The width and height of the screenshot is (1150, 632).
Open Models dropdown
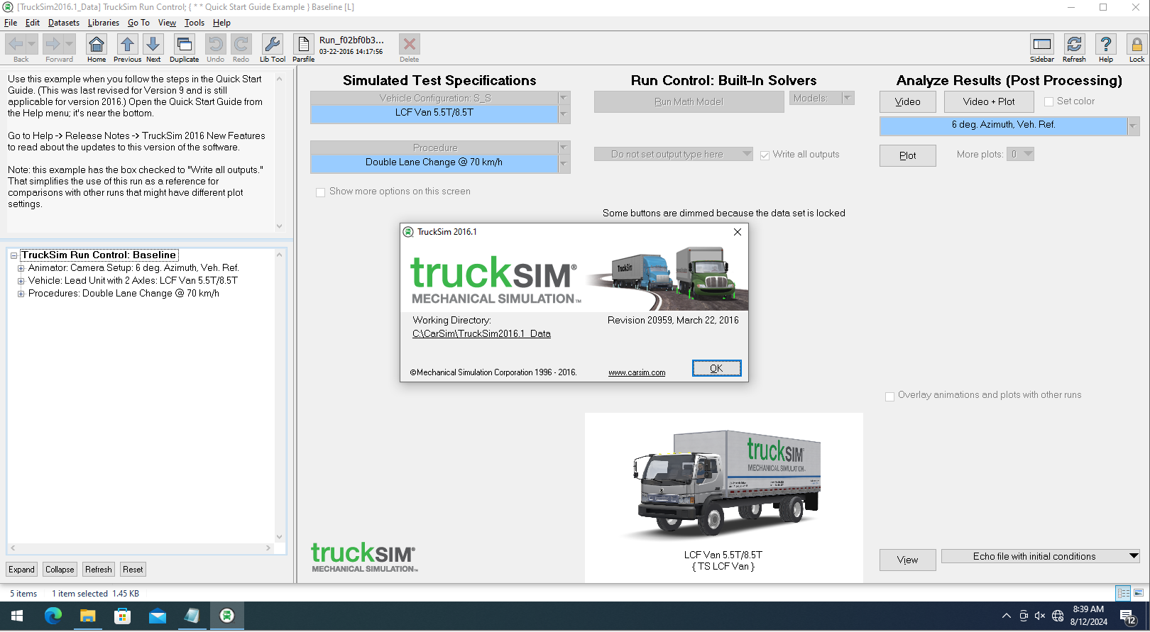click(x=848, y=98)
